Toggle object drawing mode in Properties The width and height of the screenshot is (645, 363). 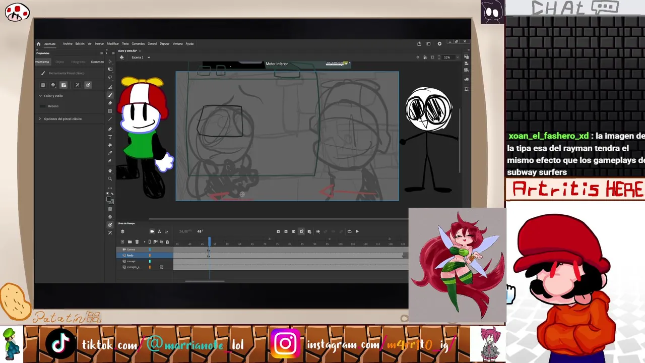[x=43, y=85]
